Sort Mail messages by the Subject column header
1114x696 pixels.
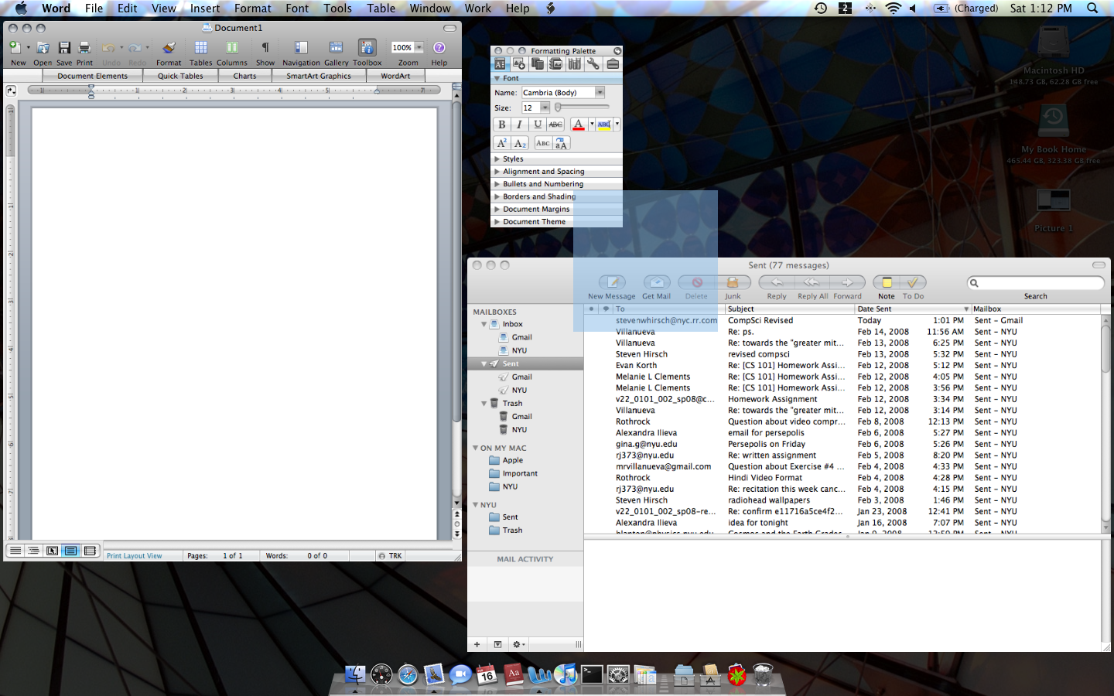point(789,309)
